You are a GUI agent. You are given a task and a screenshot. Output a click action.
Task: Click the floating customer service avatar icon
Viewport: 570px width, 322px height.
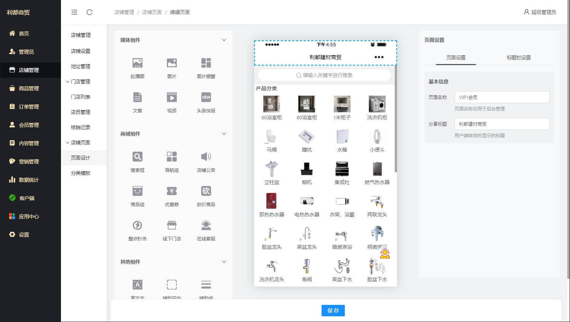pyautogui.click(x=385, y=254)
